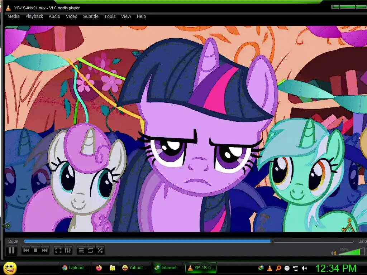
Task: Open the system volume tray icon
Action: (304, 268)
